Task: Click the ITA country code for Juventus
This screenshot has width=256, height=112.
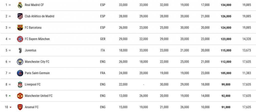Action: [x=103, y=50]
